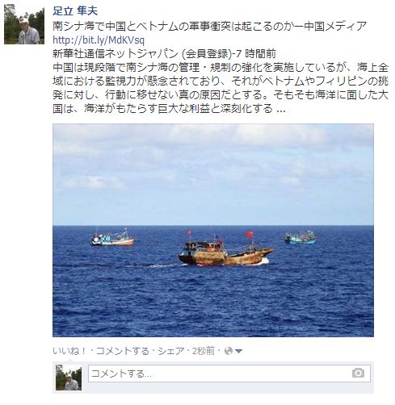
Task: Click the 新華社通信ネットジャパン source line
Action: 164,54
